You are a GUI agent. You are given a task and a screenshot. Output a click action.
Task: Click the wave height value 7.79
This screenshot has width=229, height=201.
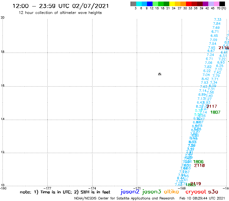216,76
